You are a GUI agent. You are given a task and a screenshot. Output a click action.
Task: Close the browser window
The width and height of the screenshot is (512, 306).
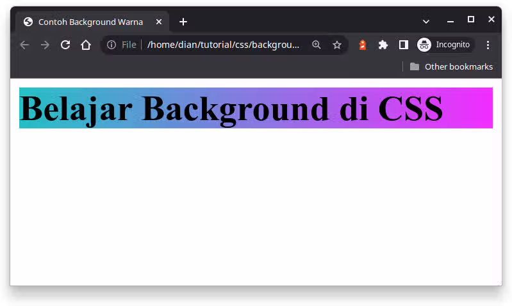pyautogui.click(x=491, y=19)
